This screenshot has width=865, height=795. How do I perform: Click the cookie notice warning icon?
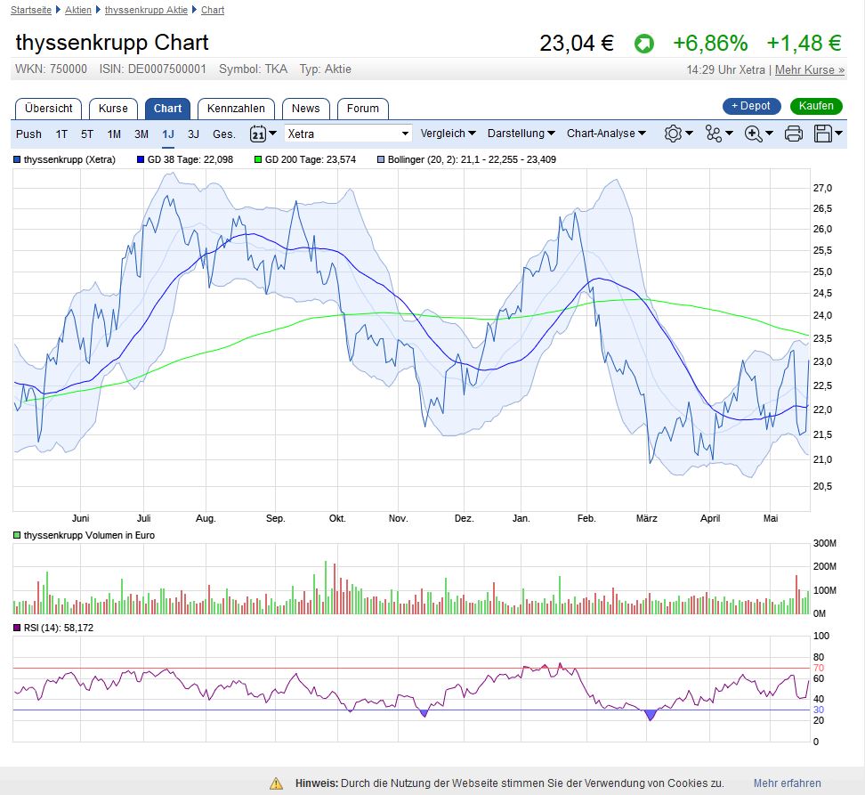[x=277, y=783]
